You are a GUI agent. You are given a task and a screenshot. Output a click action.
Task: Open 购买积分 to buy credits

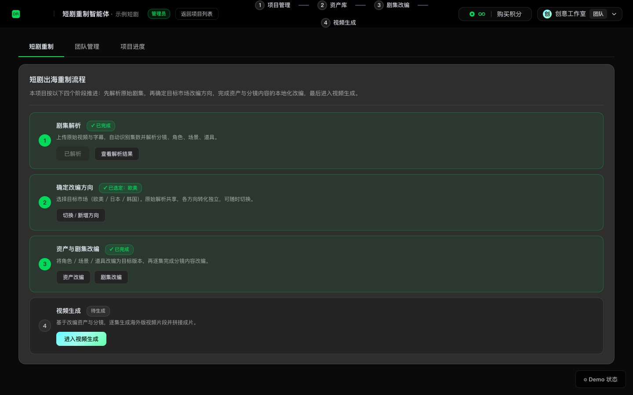[x=509, y=14]
